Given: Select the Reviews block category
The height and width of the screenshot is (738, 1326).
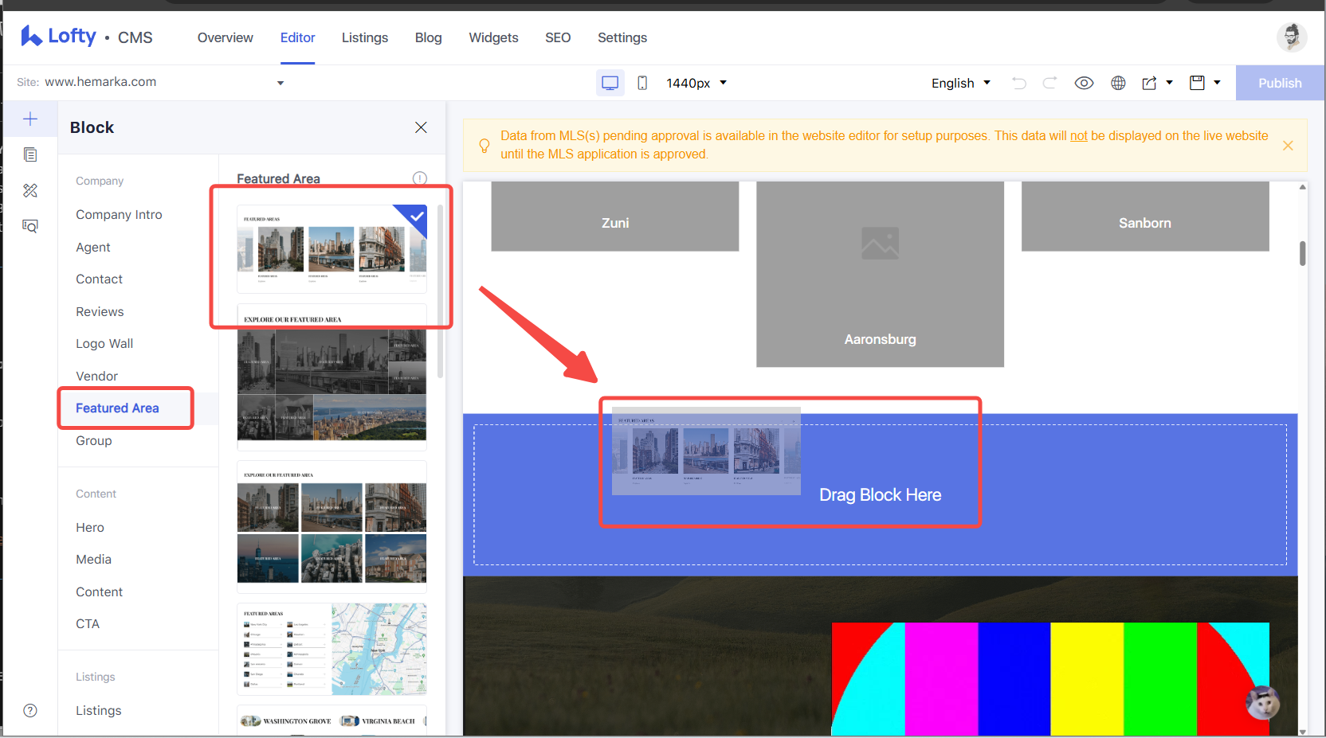Looking at the screenshot, I should tap(100, 312).
